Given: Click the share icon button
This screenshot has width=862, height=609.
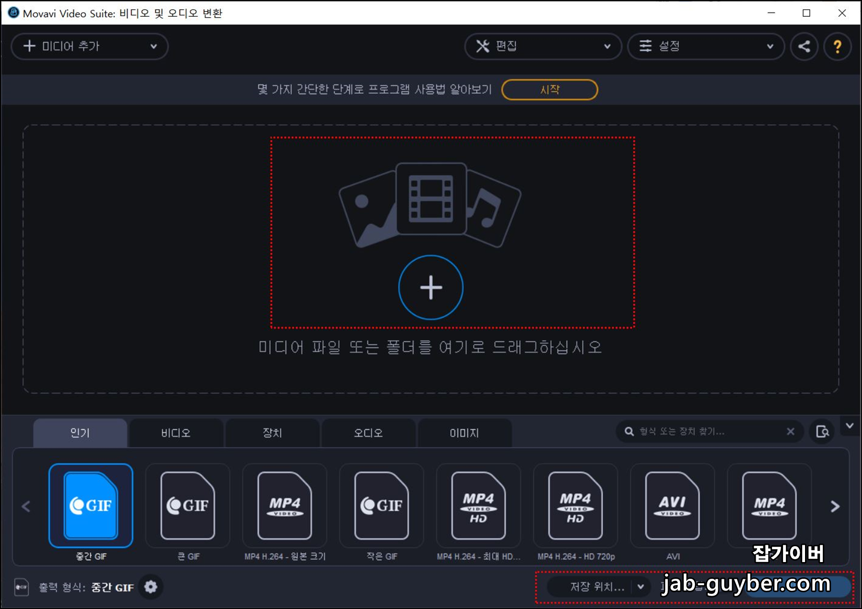Looking at the screenshot, I should coord(804,46).
